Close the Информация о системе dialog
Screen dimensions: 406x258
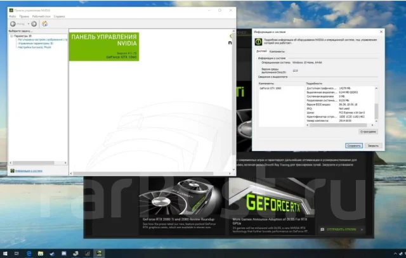click(x=381, y=32)
